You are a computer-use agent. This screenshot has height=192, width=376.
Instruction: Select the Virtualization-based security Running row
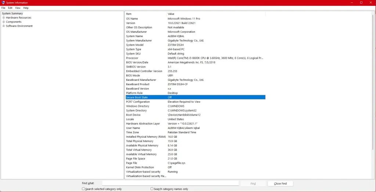point(195,172)
